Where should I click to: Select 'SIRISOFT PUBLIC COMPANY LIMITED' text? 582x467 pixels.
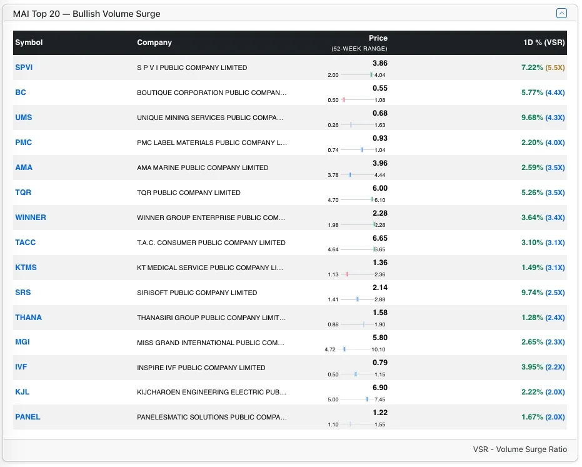(x=197, y=293)
